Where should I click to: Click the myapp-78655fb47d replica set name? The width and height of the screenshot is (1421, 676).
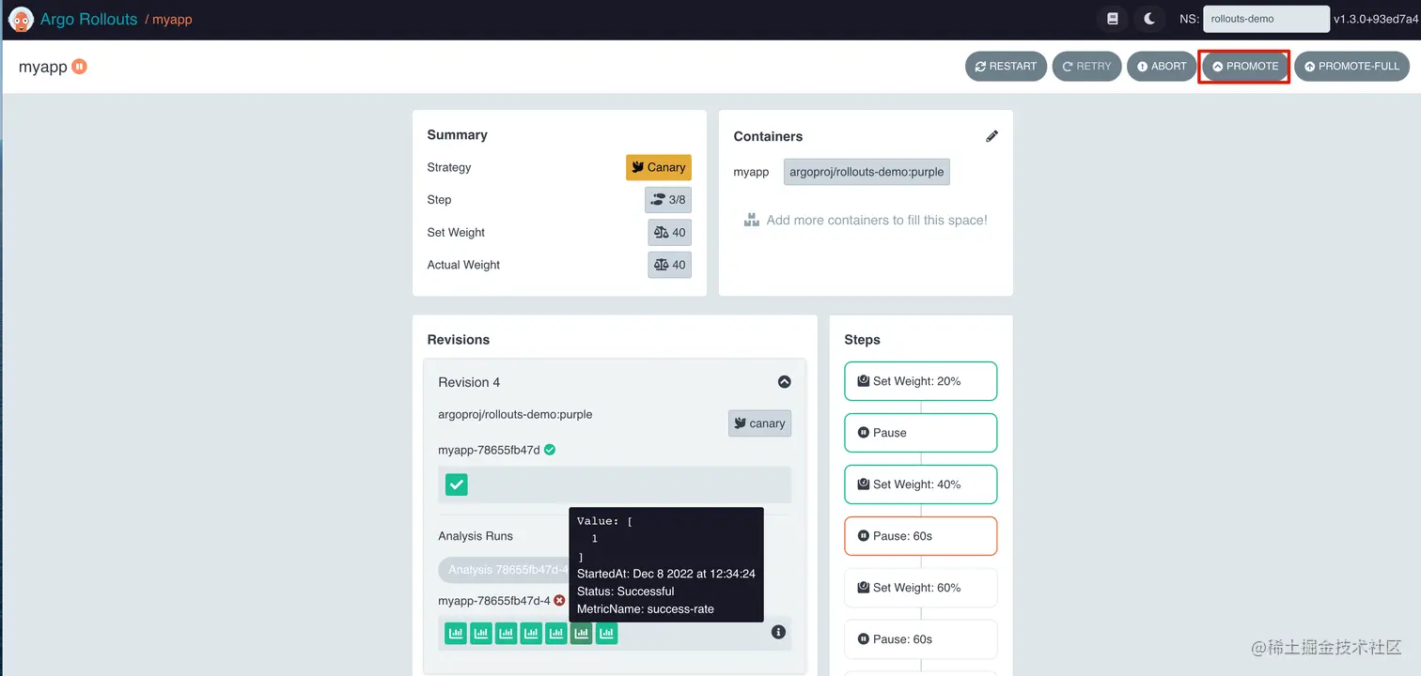(489, 450)
